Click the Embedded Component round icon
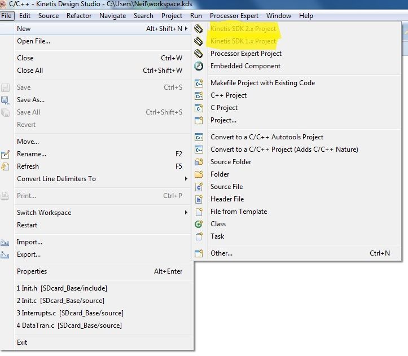Image resolution: width=408 pixels, height=356 pixels. pos(199,66)
